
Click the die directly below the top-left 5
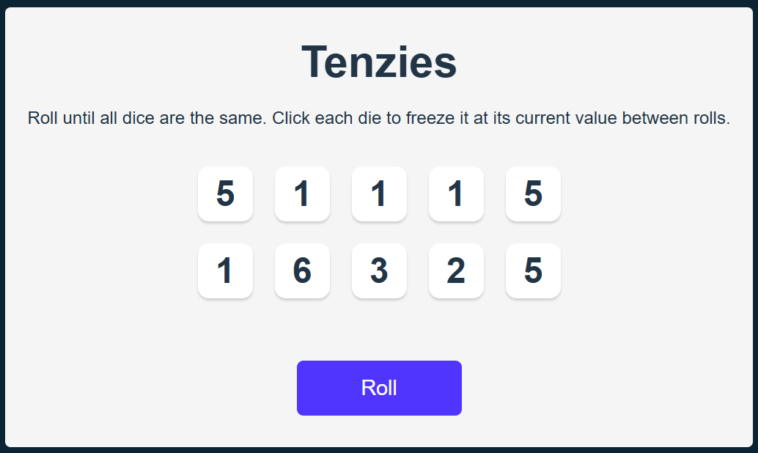point(225,270)
